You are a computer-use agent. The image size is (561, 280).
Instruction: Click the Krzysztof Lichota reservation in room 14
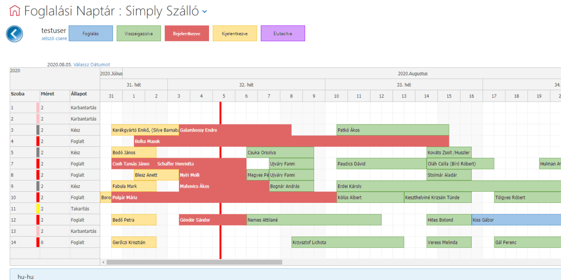pos(347,243)
